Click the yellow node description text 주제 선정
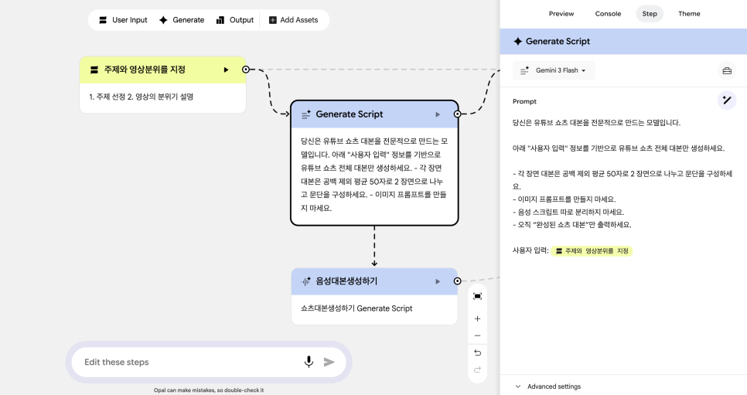 point(141,97)
